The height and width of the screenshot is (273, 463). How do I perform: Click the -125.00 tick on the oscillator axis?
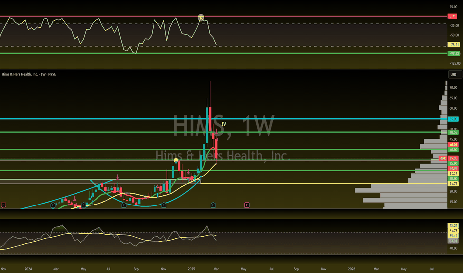pos(455,63)
